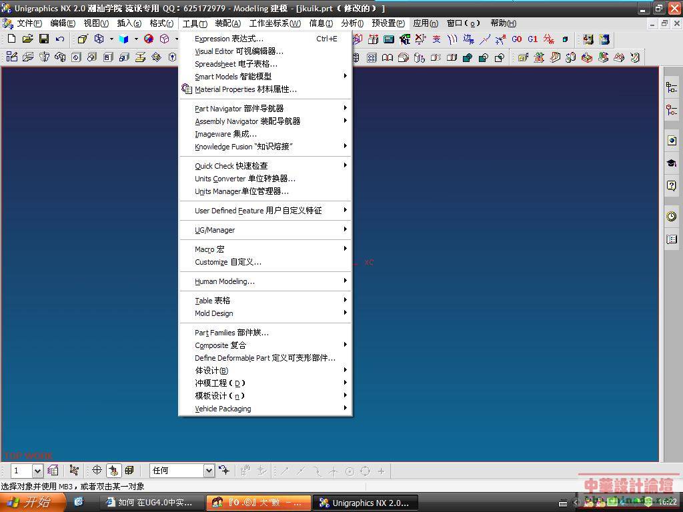This screenshot has height=512, width=683.
Task: Click the Material Properties menu icon
Action: pyautogui.click(x=187, y=89)
